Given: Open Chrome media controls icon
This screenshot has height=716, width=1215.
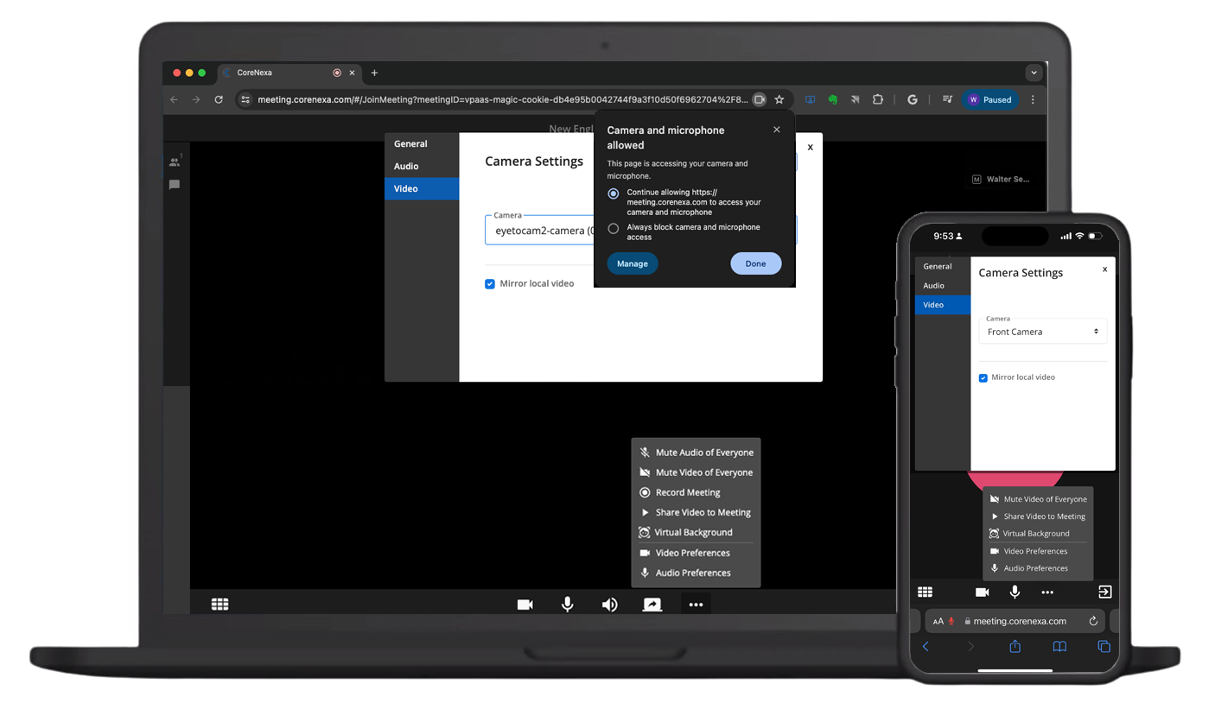Looking at the screenshot, I should click(x=947, y=99).
